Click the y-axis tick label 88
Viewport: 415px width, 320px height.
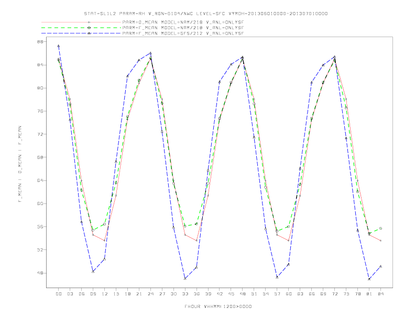click(41, 42)
